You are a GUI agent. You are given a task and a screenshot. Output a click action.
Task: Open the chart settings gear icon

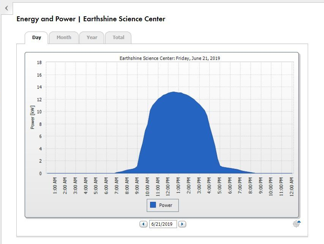coord(296,224)
